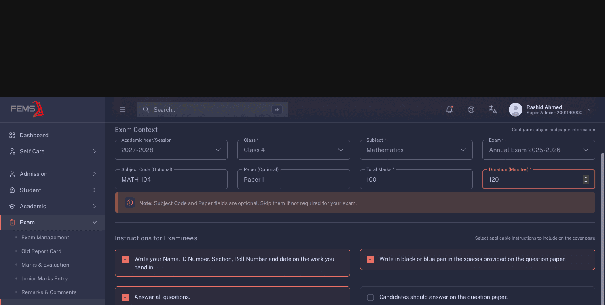Open the Class dropdown showing Class 4
This screenshot has width=605, height=305.
294,150
